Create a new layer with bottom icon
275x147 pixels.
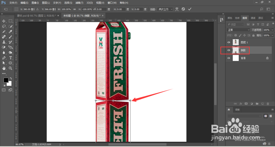(262, 104)
